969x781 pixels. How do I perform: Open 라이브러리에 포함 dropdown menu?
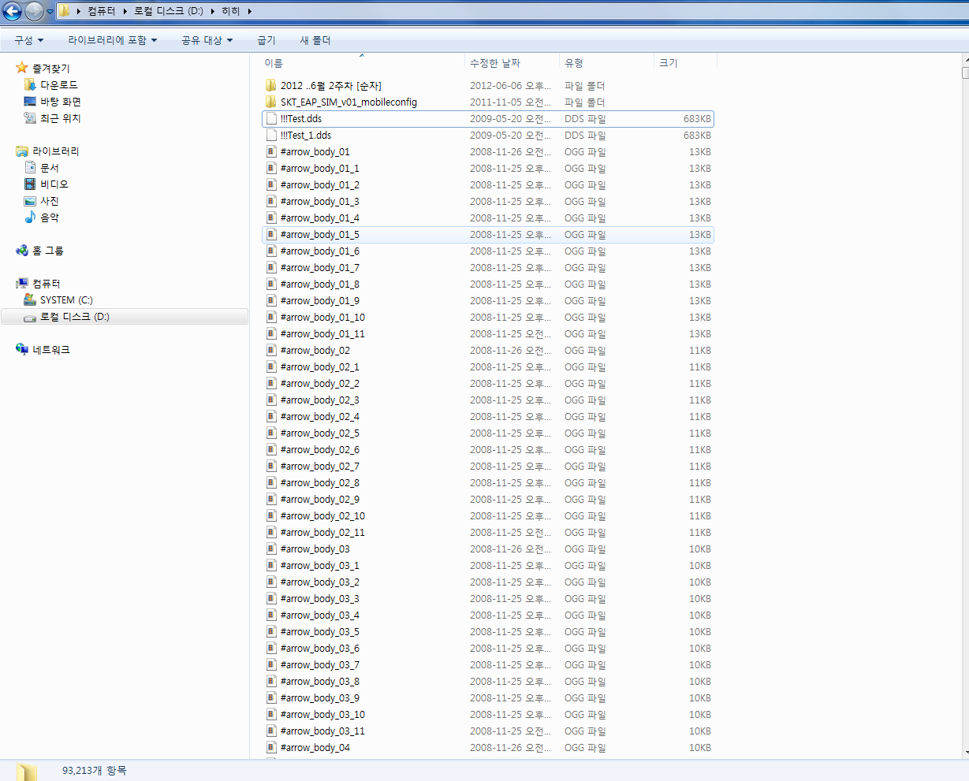click(x=113, y=40)
